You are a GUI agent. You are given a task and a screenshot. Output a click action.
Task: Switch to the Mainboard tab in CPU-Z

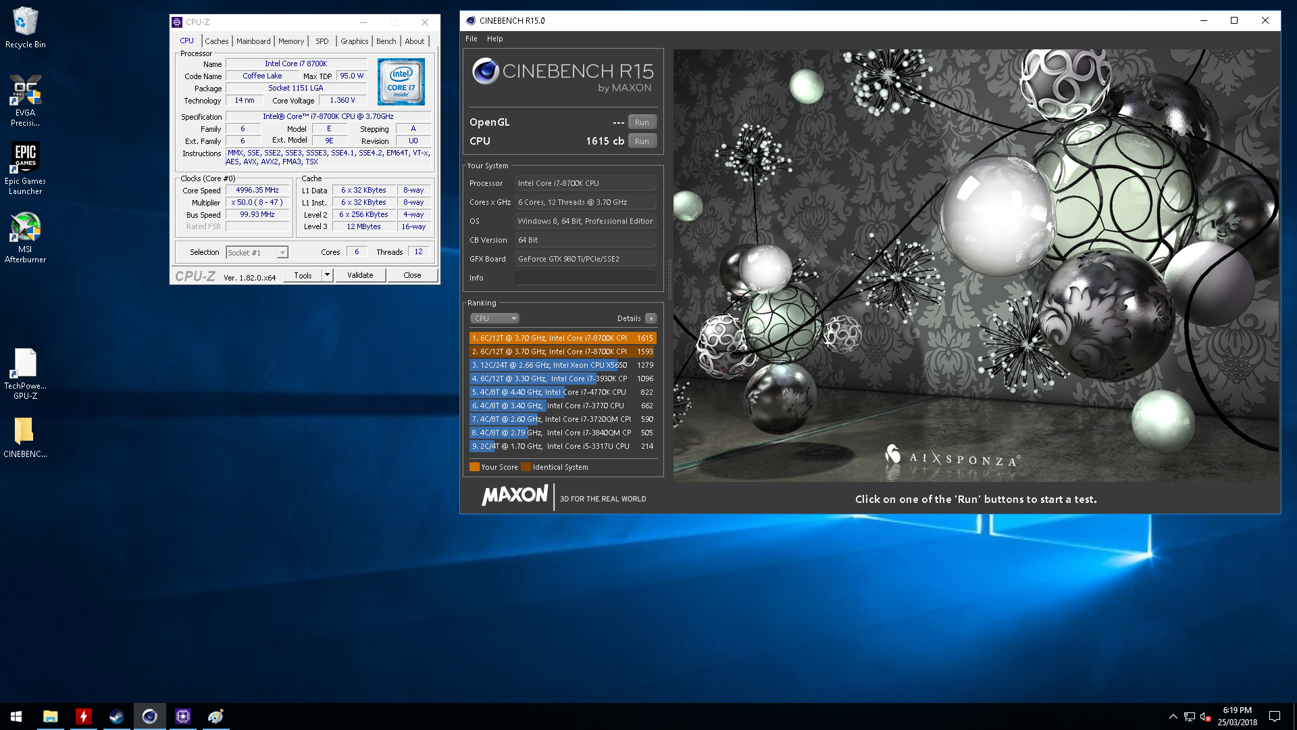[253, 41]
